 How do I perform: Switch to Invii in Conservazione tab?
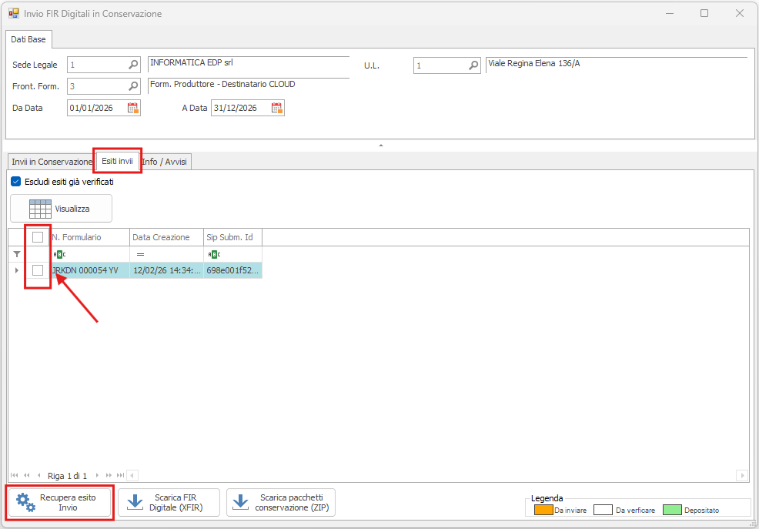click(x=52, y=162)
